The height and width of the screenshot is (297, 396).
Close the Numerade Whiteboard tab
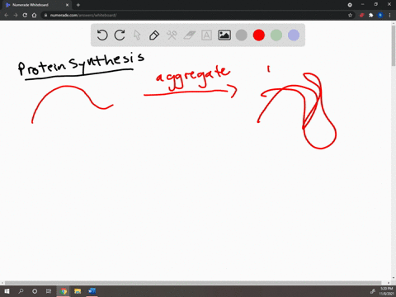click(67, 5)
